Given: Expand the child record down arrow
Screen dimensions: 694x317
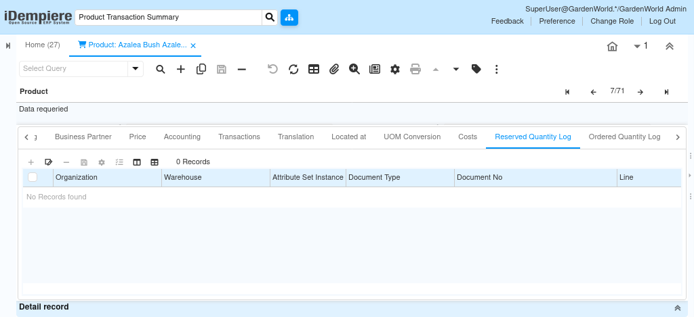Looking at the screenshot, I should point(456,69).
